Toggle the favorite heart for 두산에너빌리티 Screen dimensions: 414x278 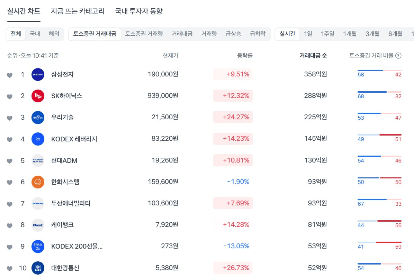(x=10, y=204)
